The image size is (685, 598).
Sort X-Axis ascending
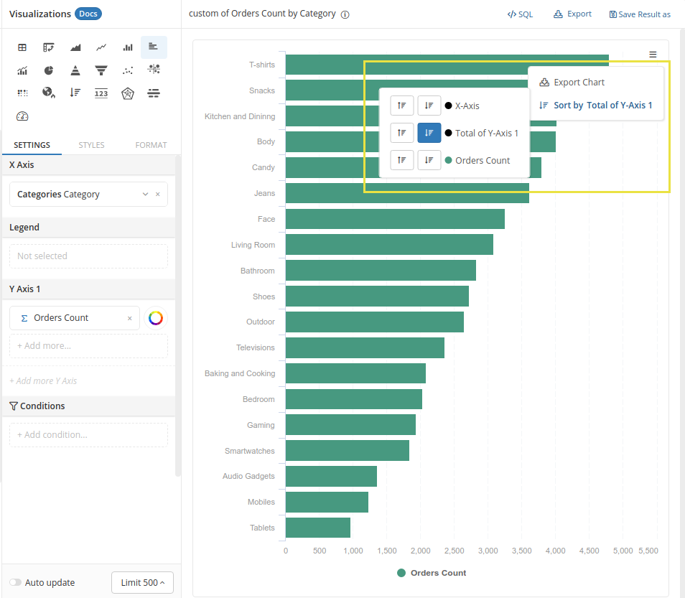point(402,106)
